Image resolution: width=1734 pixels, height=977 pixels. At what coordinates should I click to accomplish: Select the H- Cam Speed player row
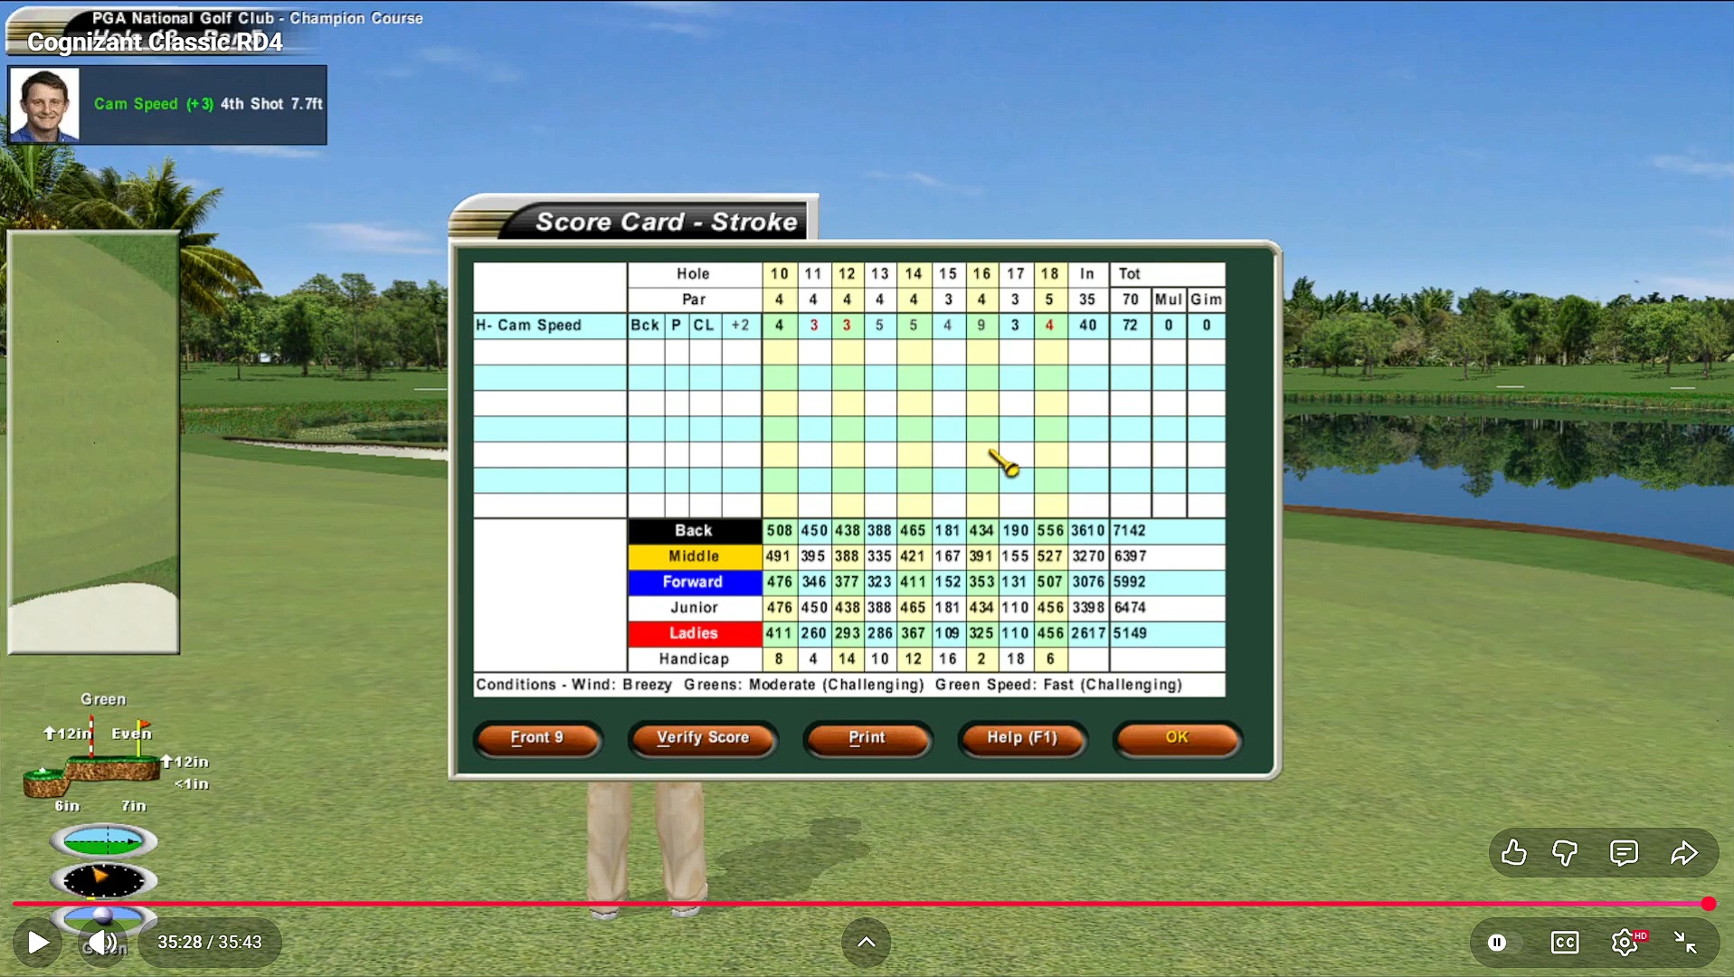coord(548,325)
